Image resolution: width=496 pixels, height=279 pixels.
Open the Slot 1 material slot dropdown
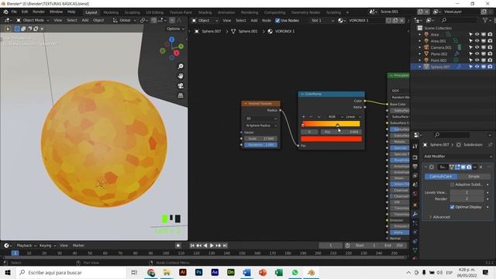[x=322, y=21]
